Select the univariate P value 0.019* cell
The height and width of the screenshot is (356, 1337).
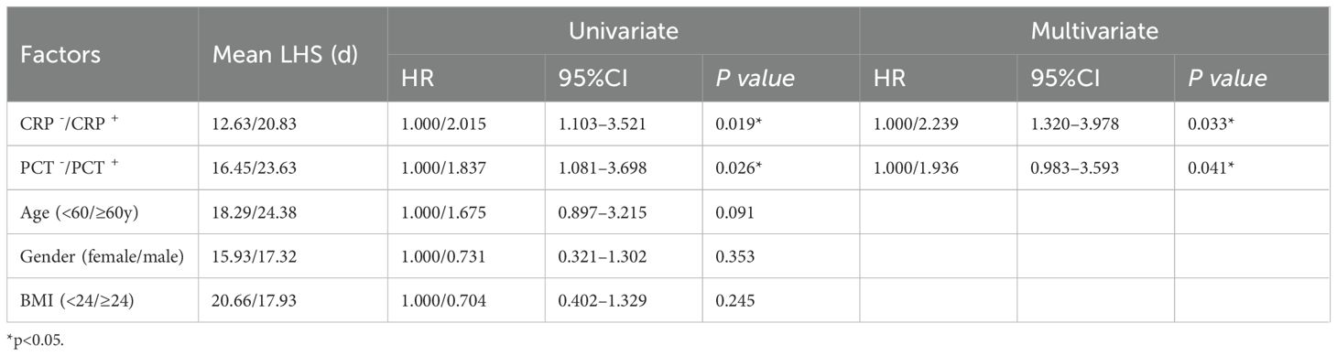click(739, 124)
